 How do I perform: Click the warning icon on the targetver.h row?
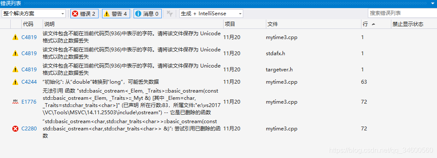pos(15,69)
